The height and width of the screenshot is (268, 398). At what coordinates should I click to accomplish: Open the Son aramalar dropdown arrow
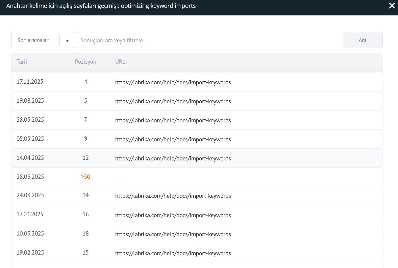tap(67, 40)
